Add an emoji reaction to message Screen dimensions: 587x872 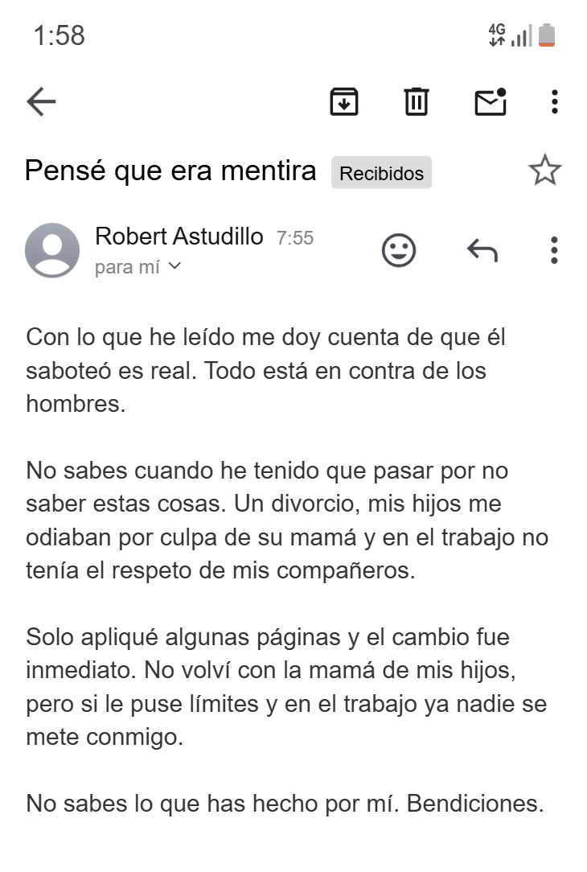(399, 250)
